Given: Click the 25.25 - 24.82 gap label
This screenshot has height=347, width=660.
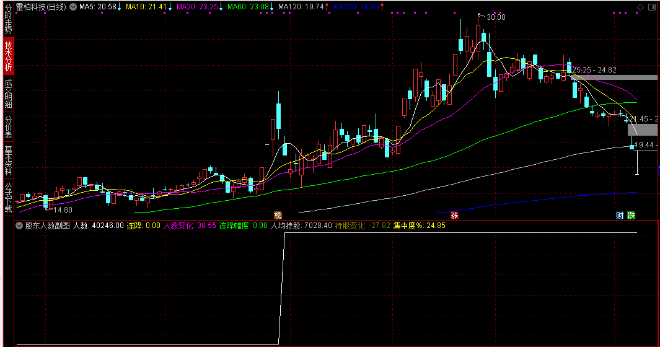Looking at the screenshot, I should coord(594,70).
